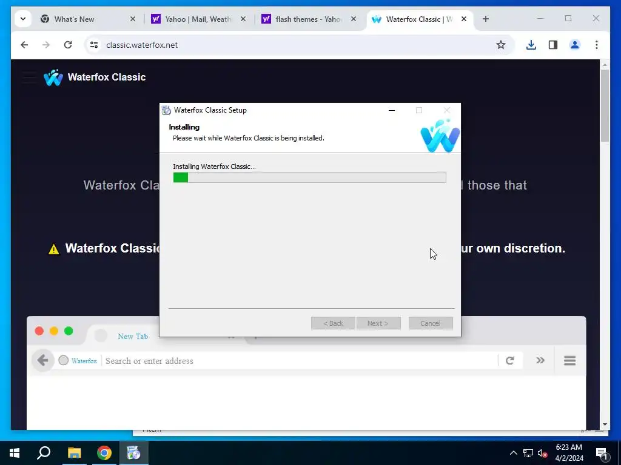Click the Waterfox logo in setup header
This screenshot has height=465, width=621.
pos(440,136)
